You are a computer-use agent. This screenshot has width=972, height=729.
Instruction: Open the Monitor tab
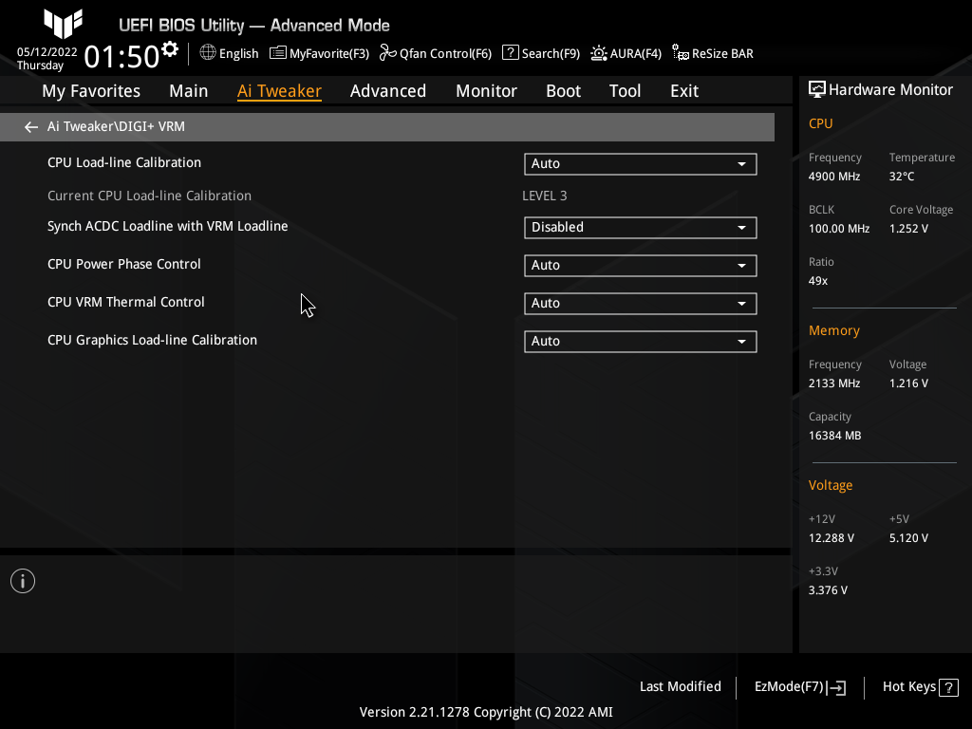pos(487,91)
